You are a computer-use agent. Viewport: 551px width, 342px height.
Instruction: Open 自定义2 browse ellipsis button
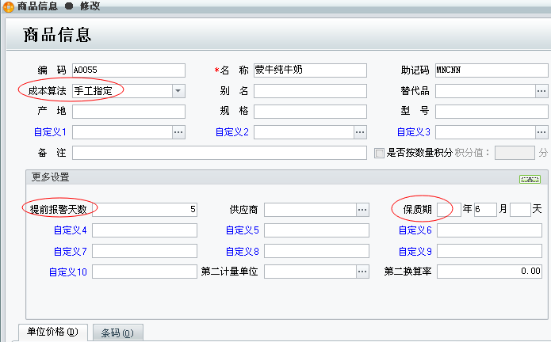[x=360, y=132]
